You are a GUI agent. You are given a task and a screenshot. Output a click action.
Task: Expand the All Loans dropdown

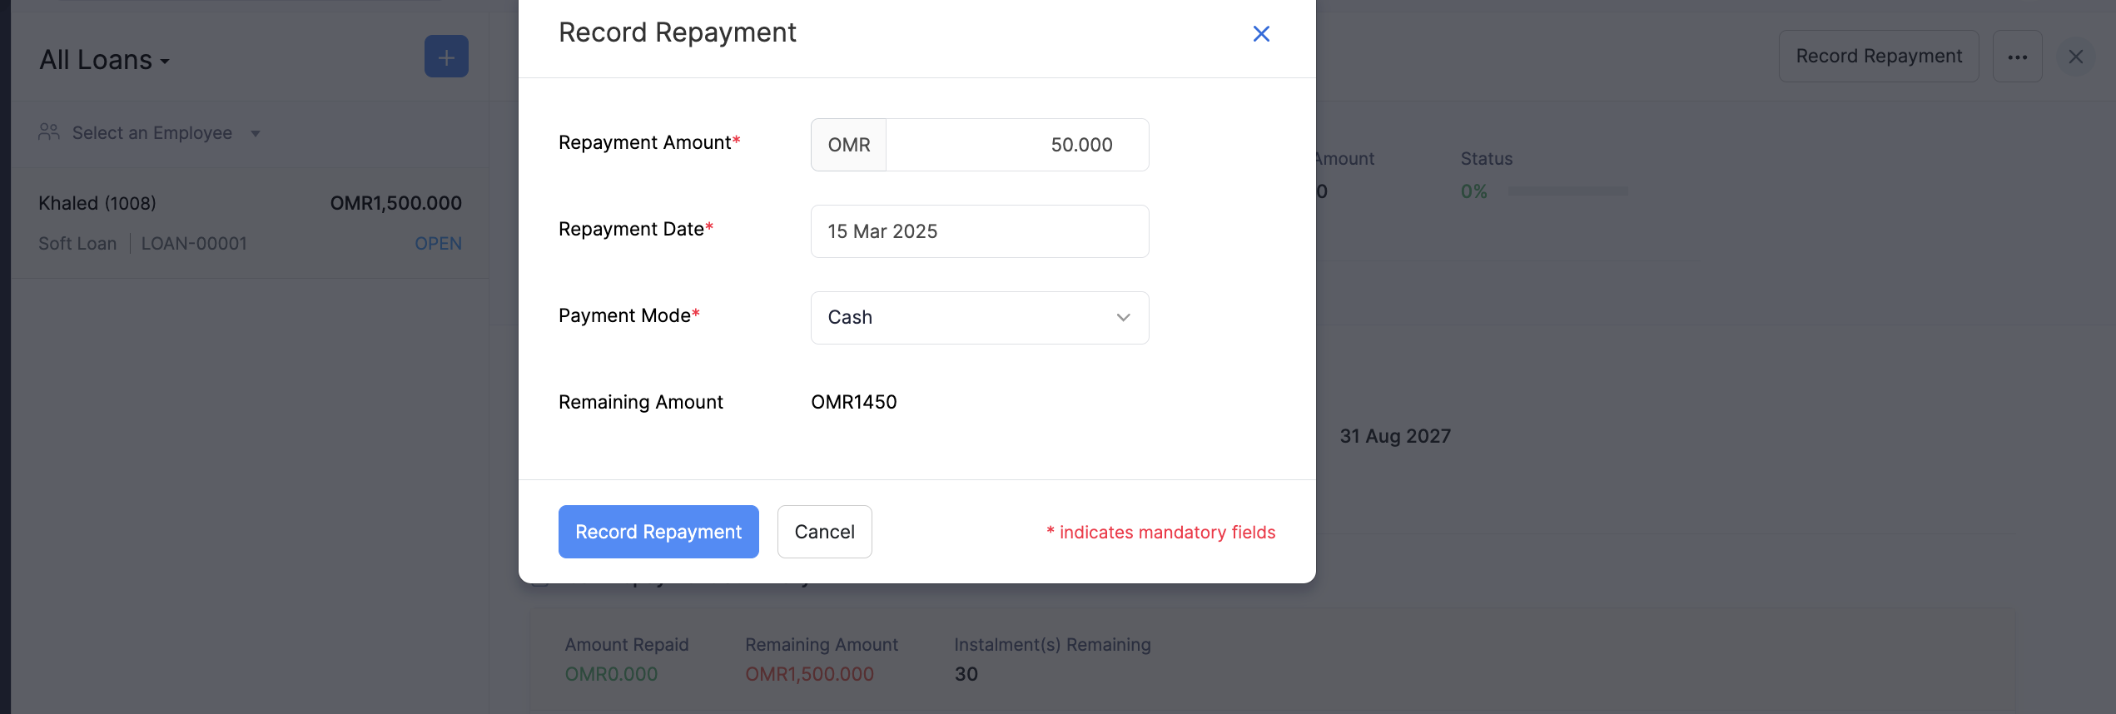click(103, 59)
